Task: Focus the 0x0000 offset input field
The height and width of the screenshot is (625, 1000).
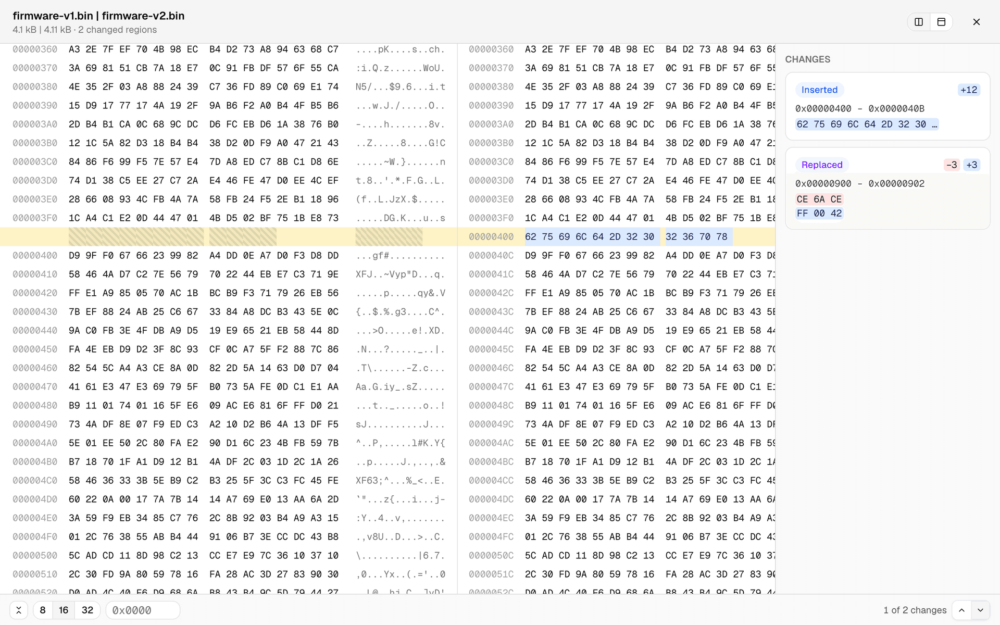Action: point(143,610)
